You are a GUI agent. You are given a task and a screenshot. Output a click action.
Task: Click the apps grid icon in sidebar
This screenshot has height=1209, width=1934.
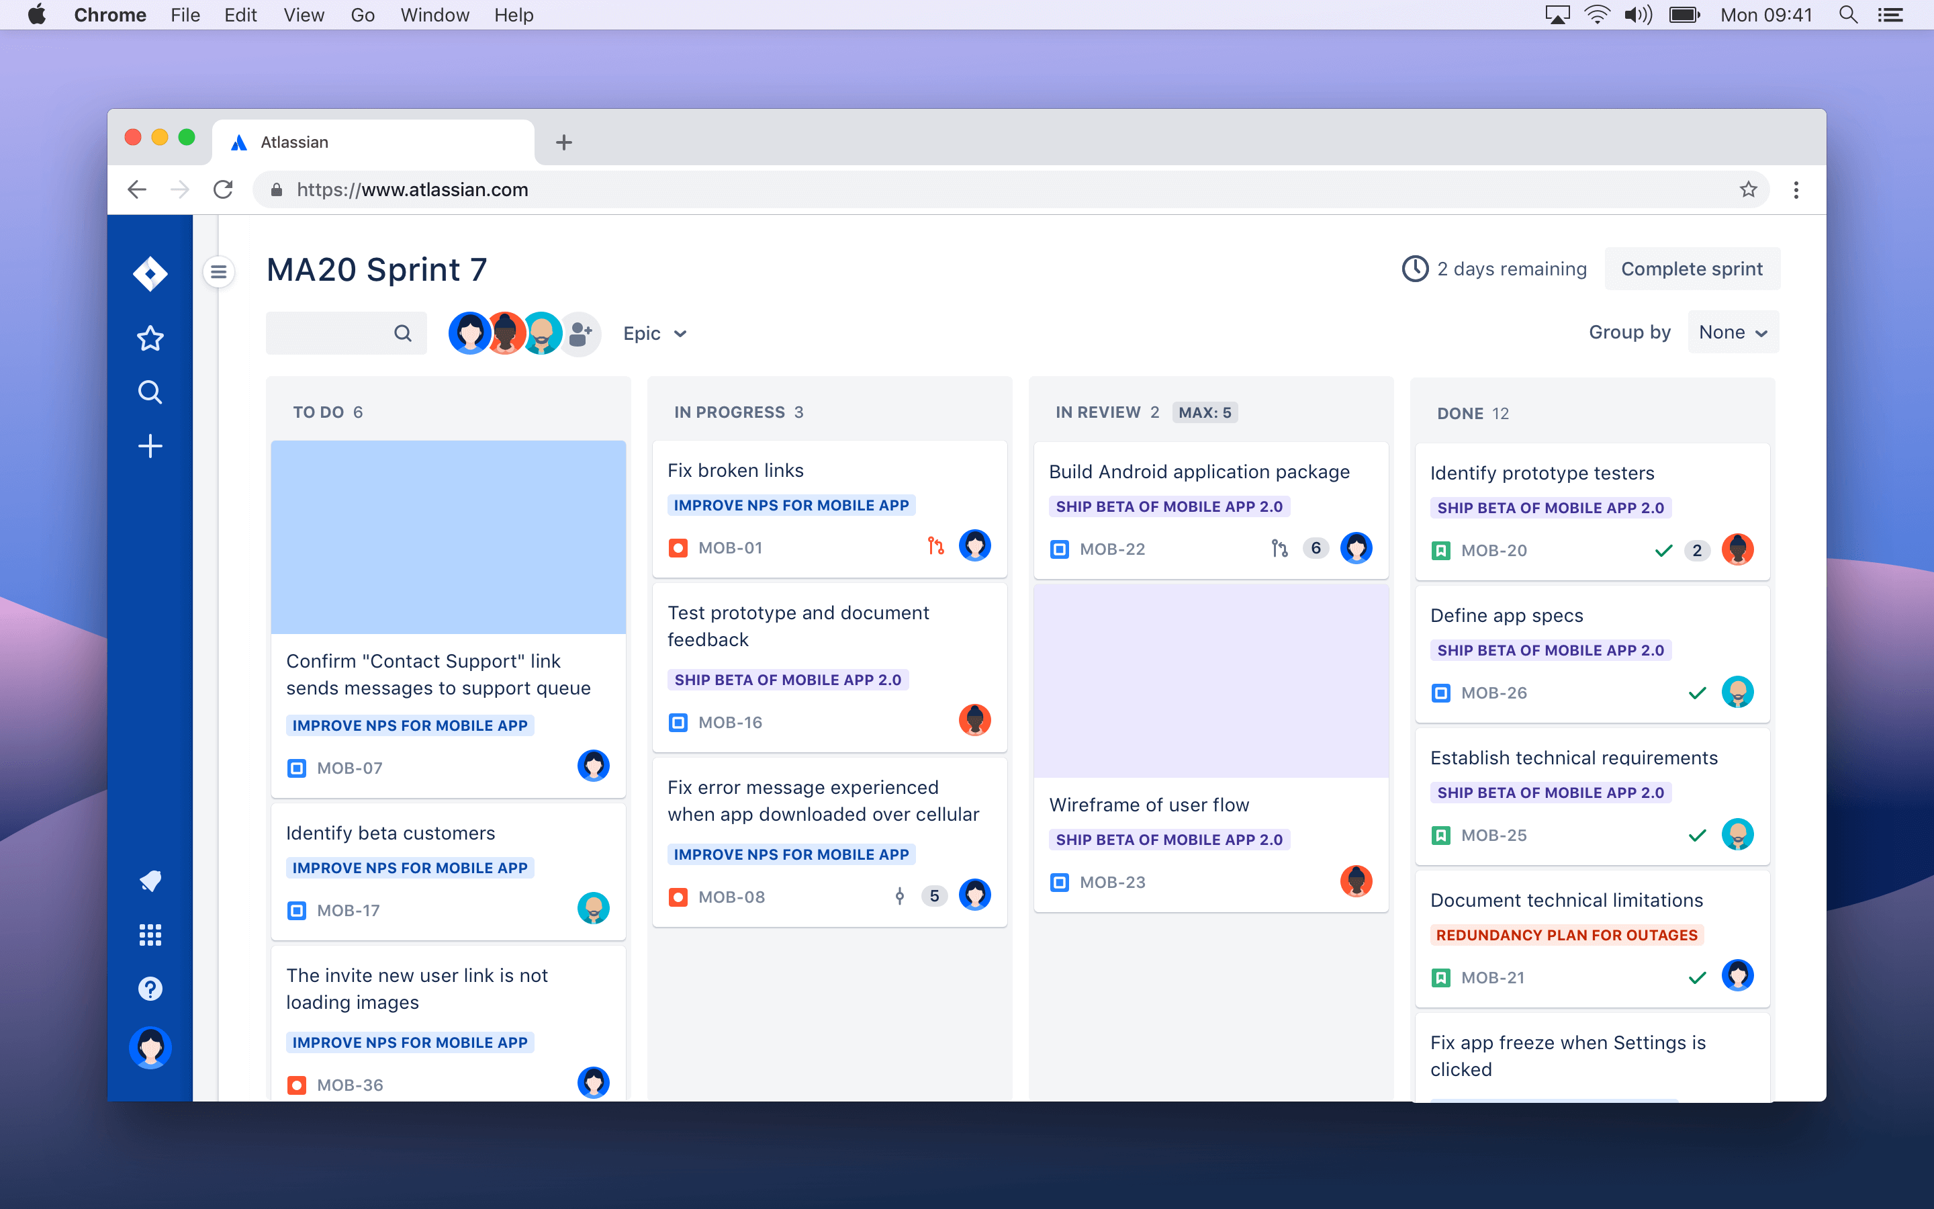(x=150, y=934)
